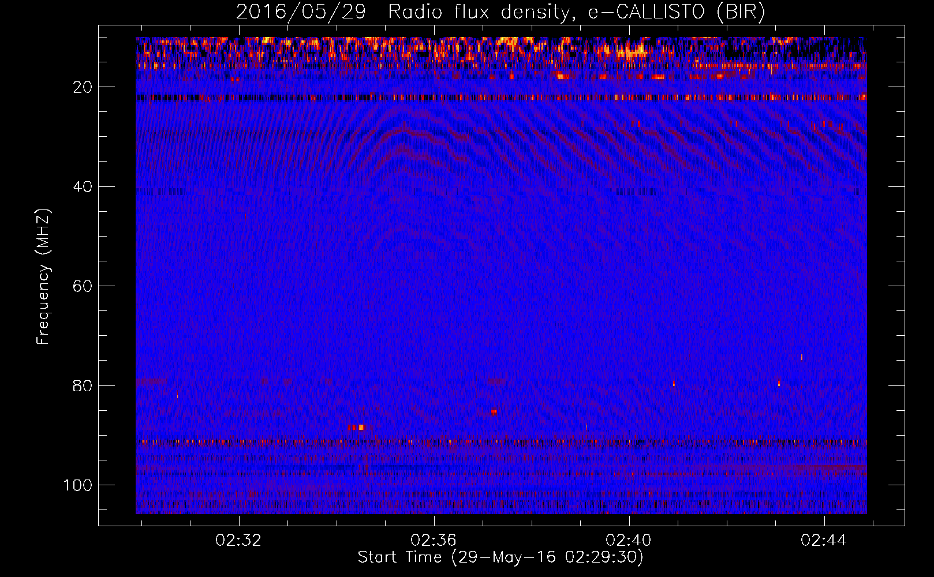Click the 'Start Time (29-May-16 02:29:30)' label
This screenshot has height=577, width=934.
point(500,557)
